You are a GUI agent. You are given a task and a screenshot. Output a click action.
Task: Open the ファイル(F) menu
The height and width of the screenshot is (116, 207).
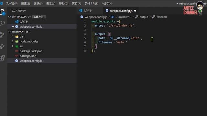[12, 4]
